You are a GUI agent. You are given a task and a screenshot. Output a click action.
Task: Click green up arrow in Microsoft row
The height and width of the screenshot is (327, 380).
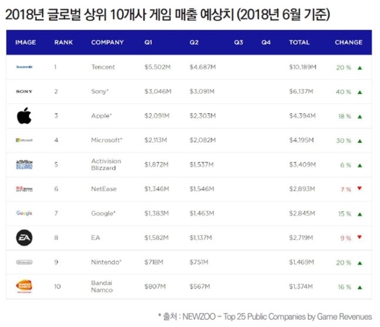[x=360, y=141]
